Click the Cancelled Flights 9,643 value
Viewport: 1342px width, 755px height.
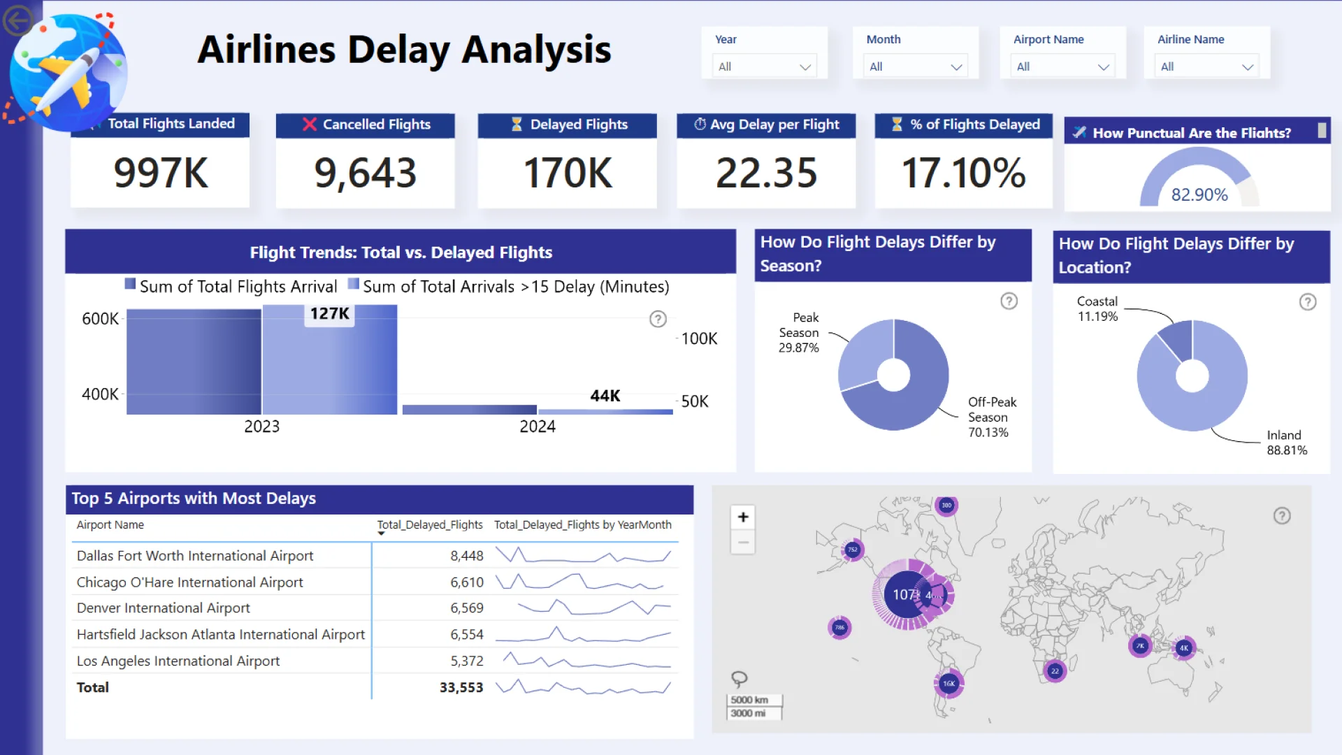pos(365,173)
